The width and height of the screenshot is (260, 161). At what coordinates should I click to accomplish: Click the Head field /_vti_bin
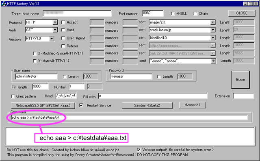66,96
